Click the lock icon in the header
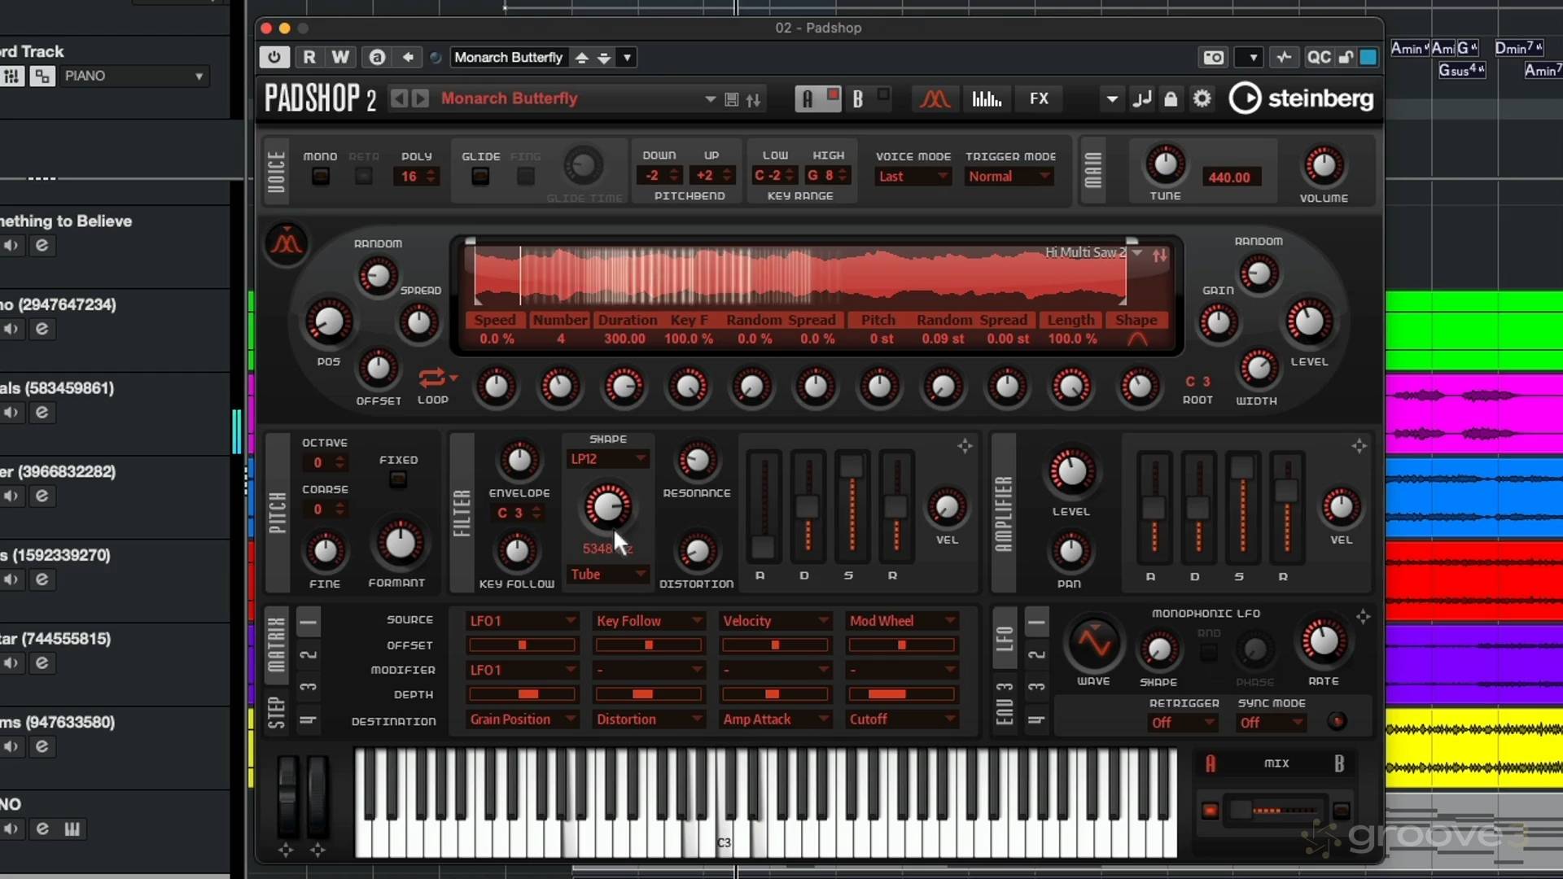Screen dimensions: 1563x879 click(x=1171, y=98)
